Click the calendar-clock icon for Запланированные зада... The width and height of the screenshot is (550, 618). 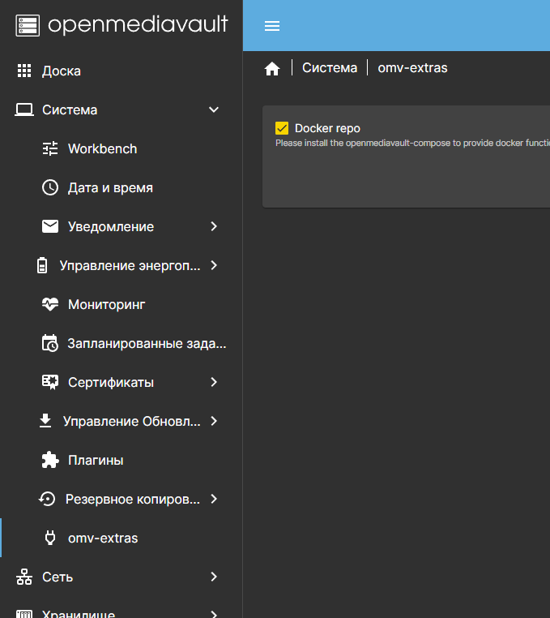pyautogui.click(x=50, y=343)
